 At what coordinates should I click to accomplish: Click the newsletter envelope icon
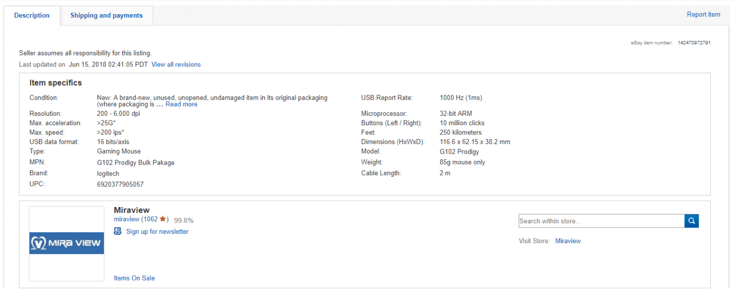[118, 231]
